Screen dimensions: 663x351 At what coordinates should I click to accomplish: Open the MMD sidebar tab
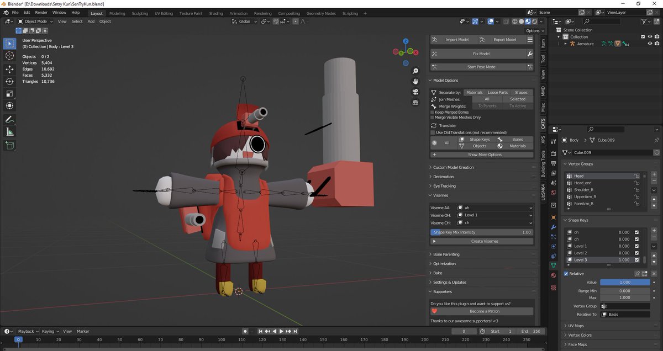click(x=543, y=91)
